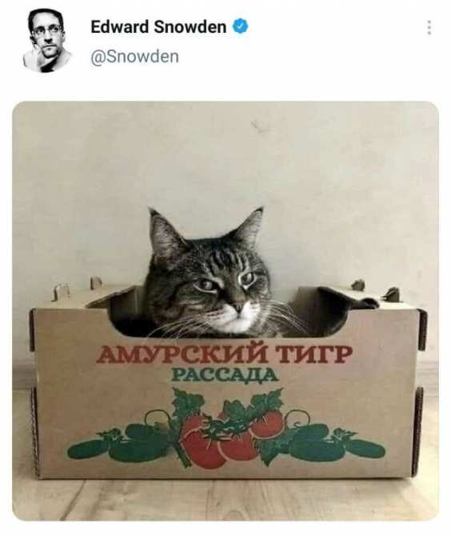
Task: Open the attached cat photo
Action: (225, 310)
